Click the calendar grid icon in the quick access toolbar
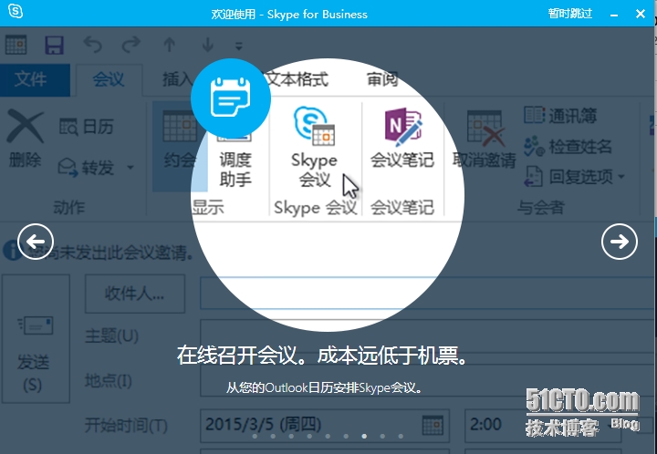657x454 pixels. tap(16, 45)
